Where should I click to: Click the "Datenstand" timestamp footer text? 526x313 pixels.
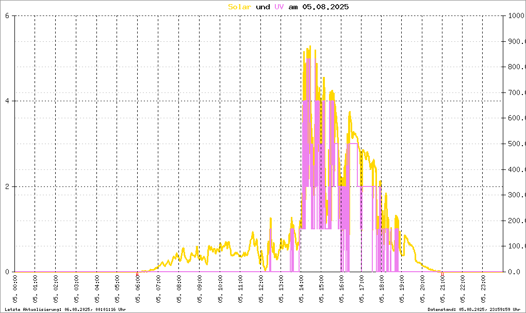tap(474, 309)
